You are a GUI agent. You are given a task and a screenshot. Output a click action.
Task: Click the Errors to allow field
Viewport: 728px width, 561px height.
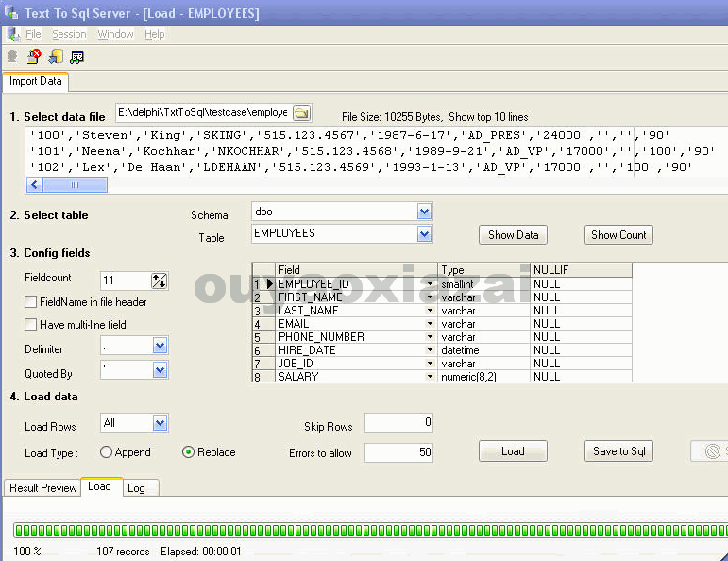click(398, 452)
